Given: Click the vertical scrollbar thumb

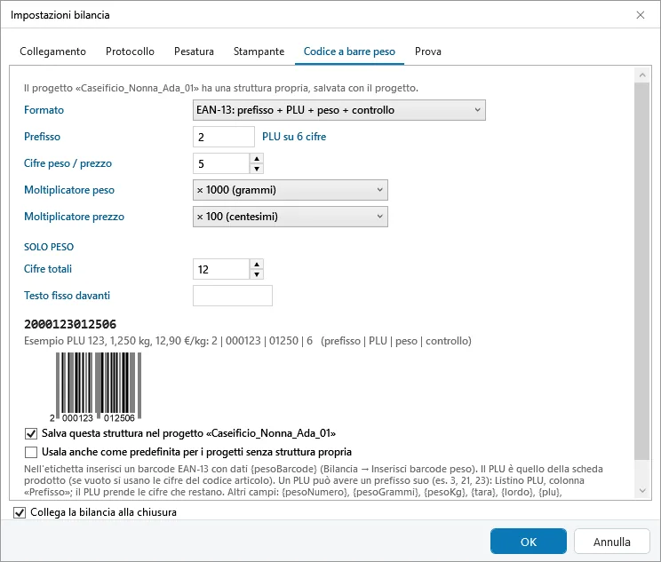Looking at the screenshot, I should (x=642, y=272).
